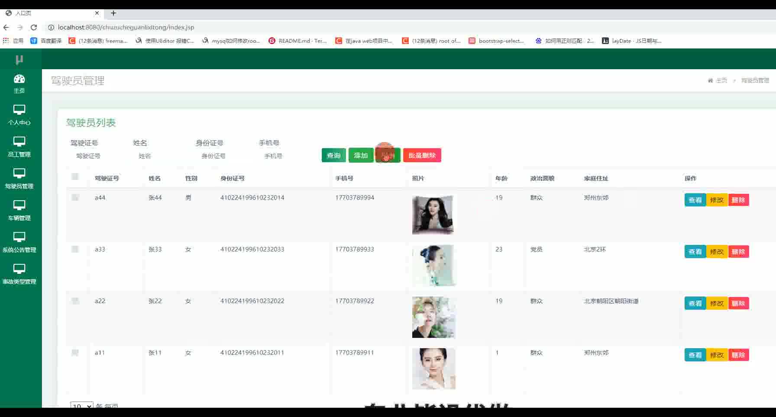The image size is (776, 417).
Task: Click 修改 for driver 张11
Action: (x=717, y=355)
